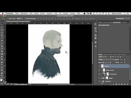Open the Bearbeiten menu

point(24,13)
